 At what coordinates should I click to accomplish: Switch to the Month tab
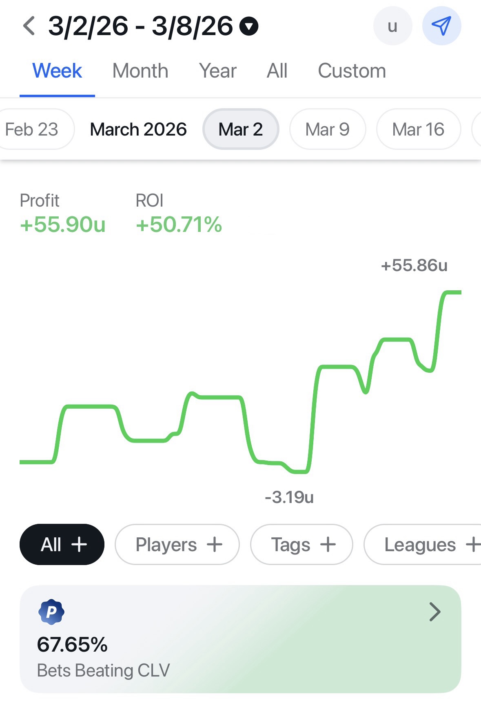coord(140,71)
